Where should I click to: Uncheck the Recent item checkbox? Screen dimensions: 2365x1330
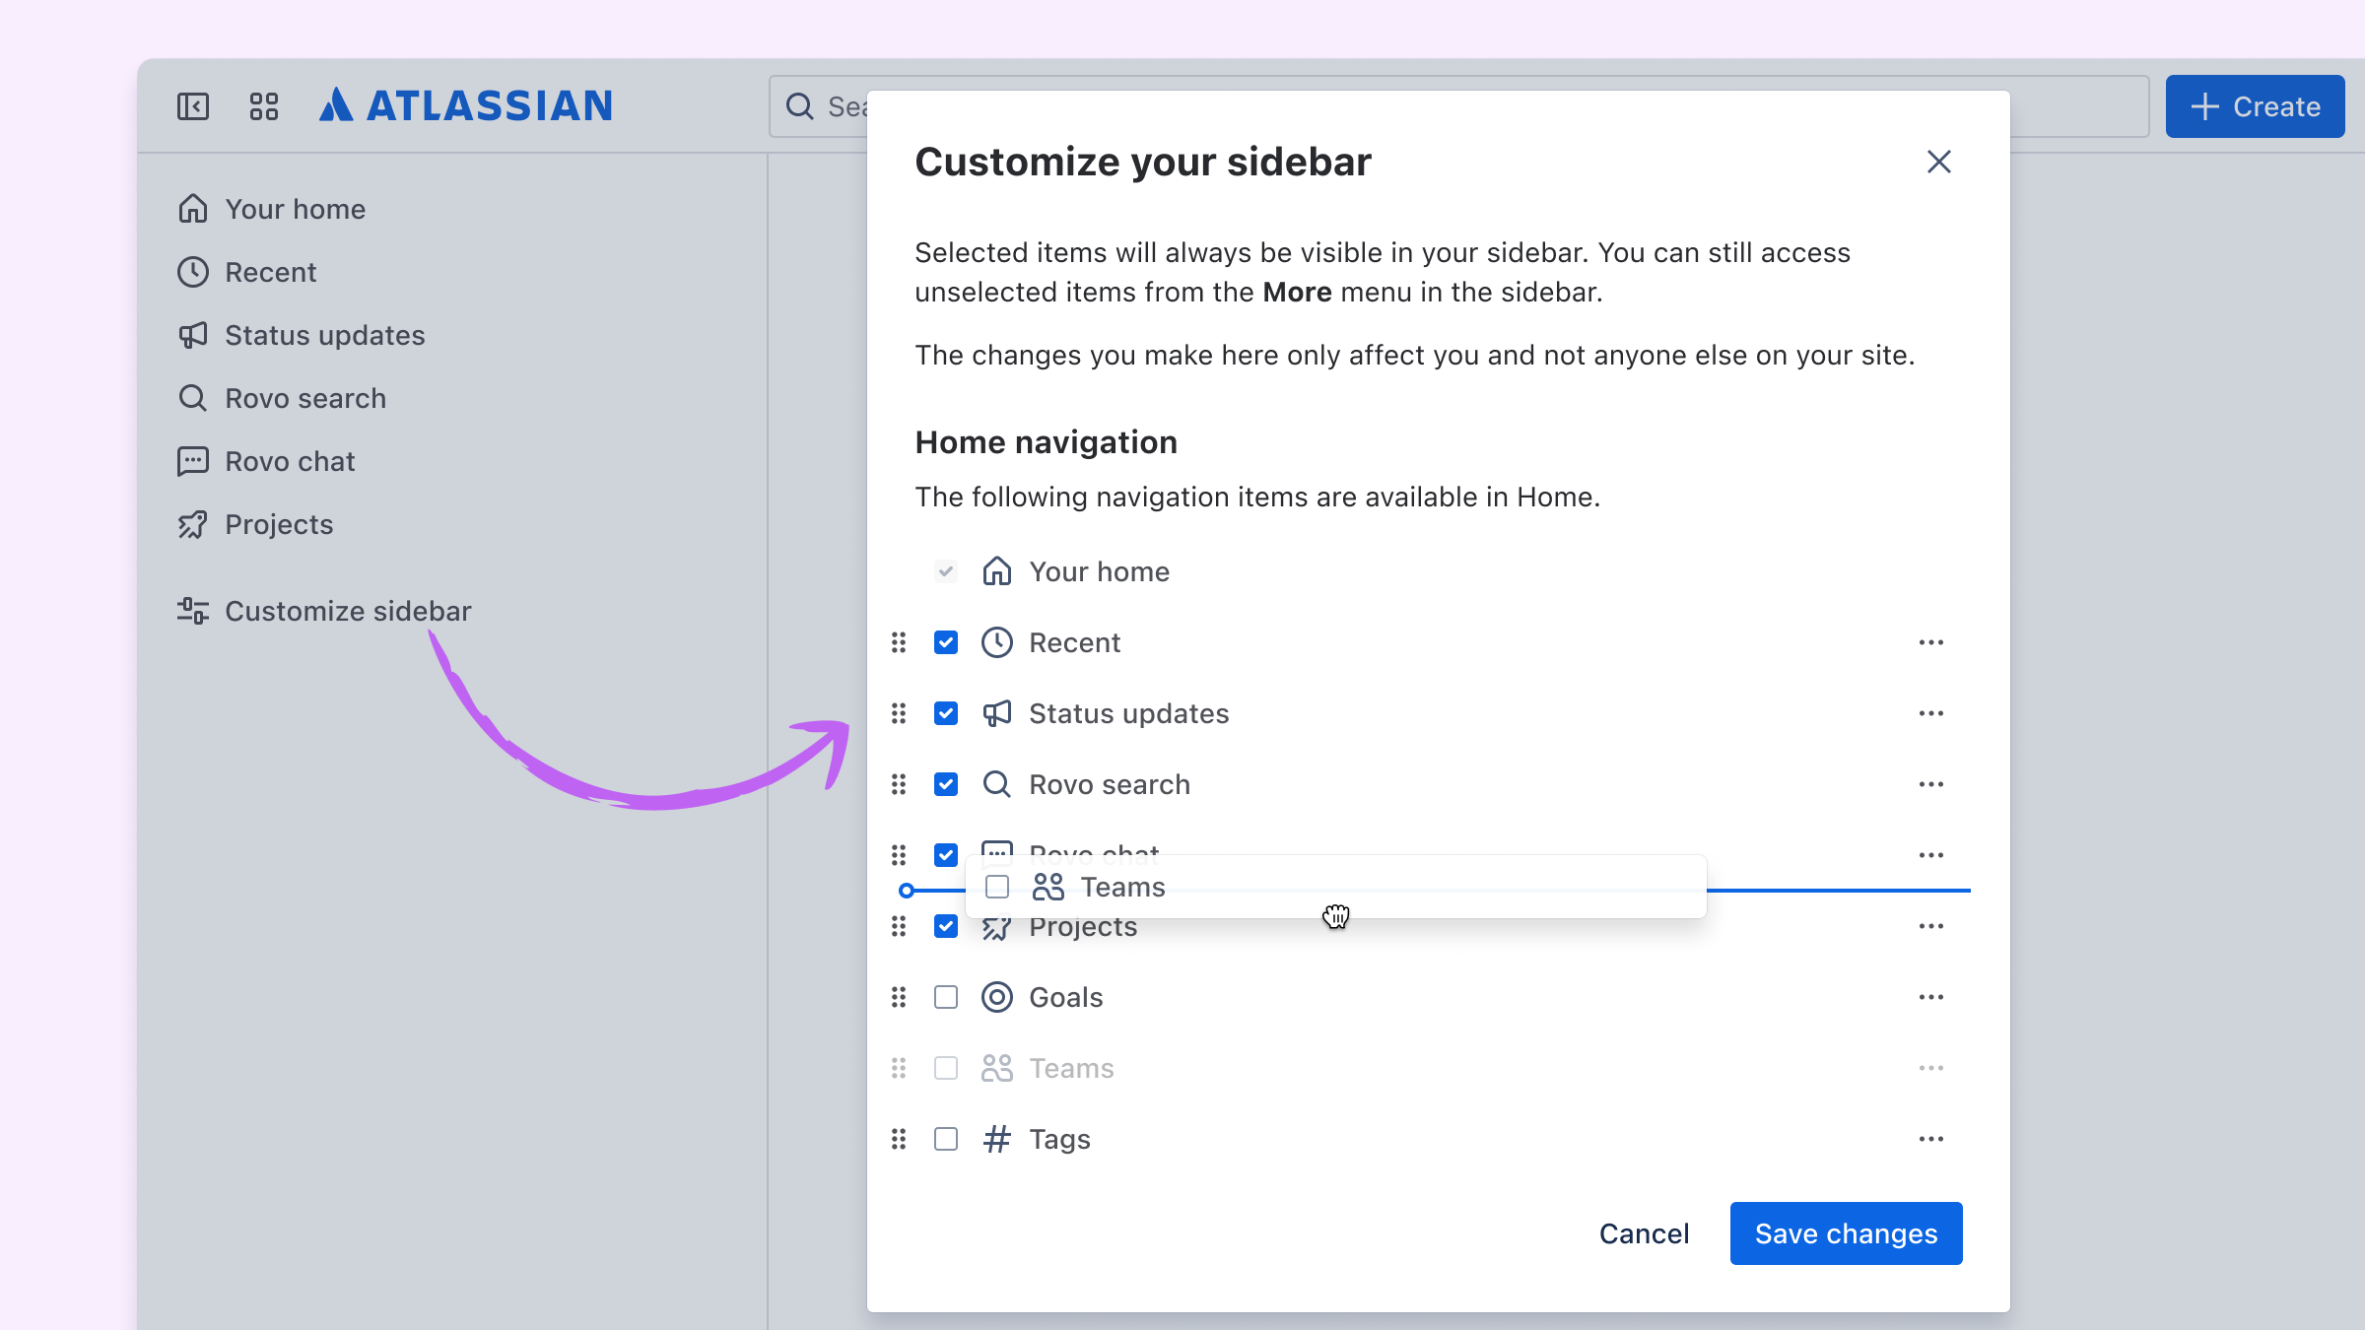pyautogui.click(x=945, y=642)
